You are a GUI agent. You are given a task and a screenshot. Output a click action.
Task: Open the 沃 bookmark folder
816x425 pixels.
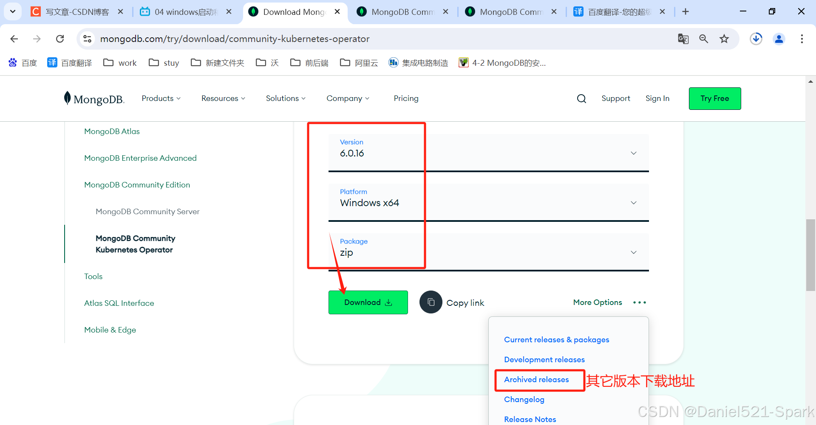point(267,63)
